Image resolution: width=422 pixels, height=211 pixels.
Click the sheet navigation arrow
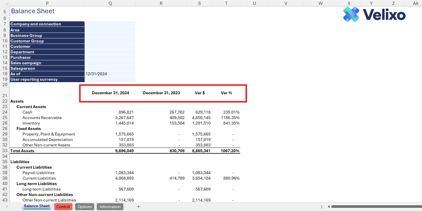click(7, 207)
